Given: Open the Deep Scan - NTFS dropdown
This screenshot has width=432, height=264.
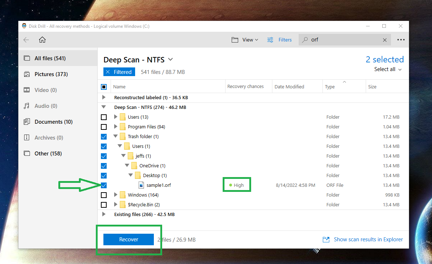Looking at the screenshot, I should (x=170, y=59).
